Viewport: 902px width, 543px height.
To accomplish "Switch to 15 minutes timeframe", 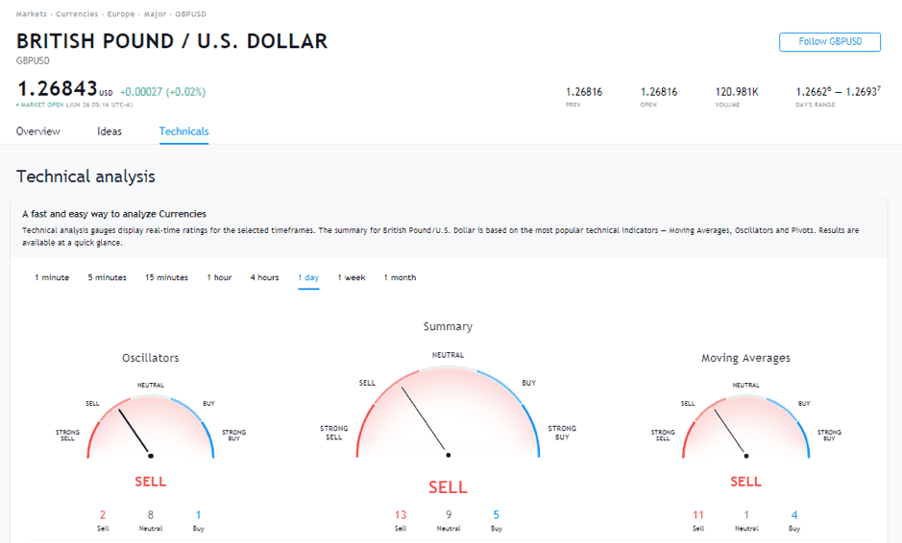I will 166,278.
